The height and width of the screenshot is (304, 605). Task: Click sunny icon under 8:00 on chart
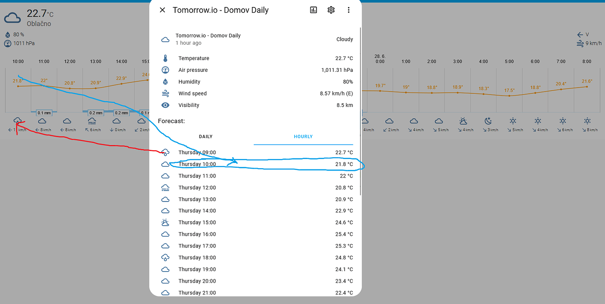pos(587,121)
